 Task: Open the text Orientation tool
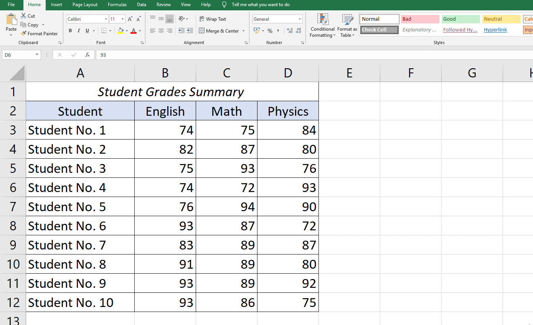click(182, 18)
